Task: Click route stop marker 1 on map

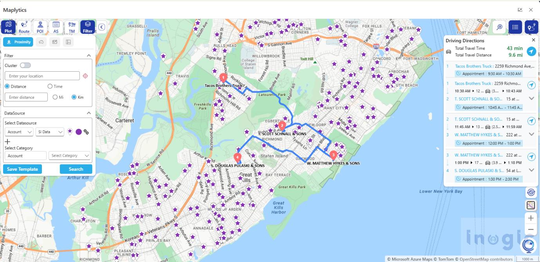Action: tap(223, 78)
